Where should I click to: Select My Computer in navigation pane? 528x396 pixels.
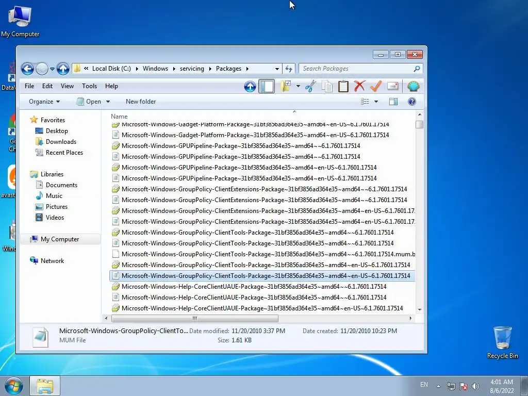pyautogui.click(x=60, y=239)
